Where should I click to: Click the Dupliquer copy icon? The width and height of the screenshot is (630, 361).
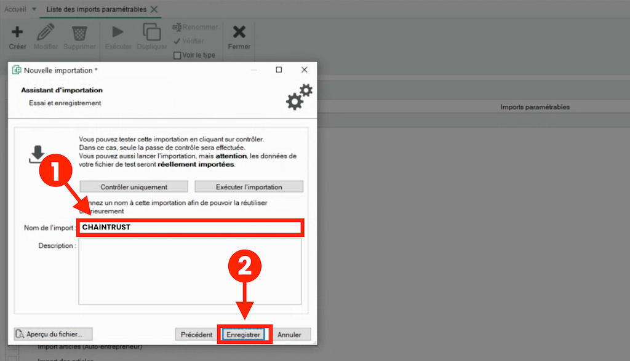(x=152, y=32)
